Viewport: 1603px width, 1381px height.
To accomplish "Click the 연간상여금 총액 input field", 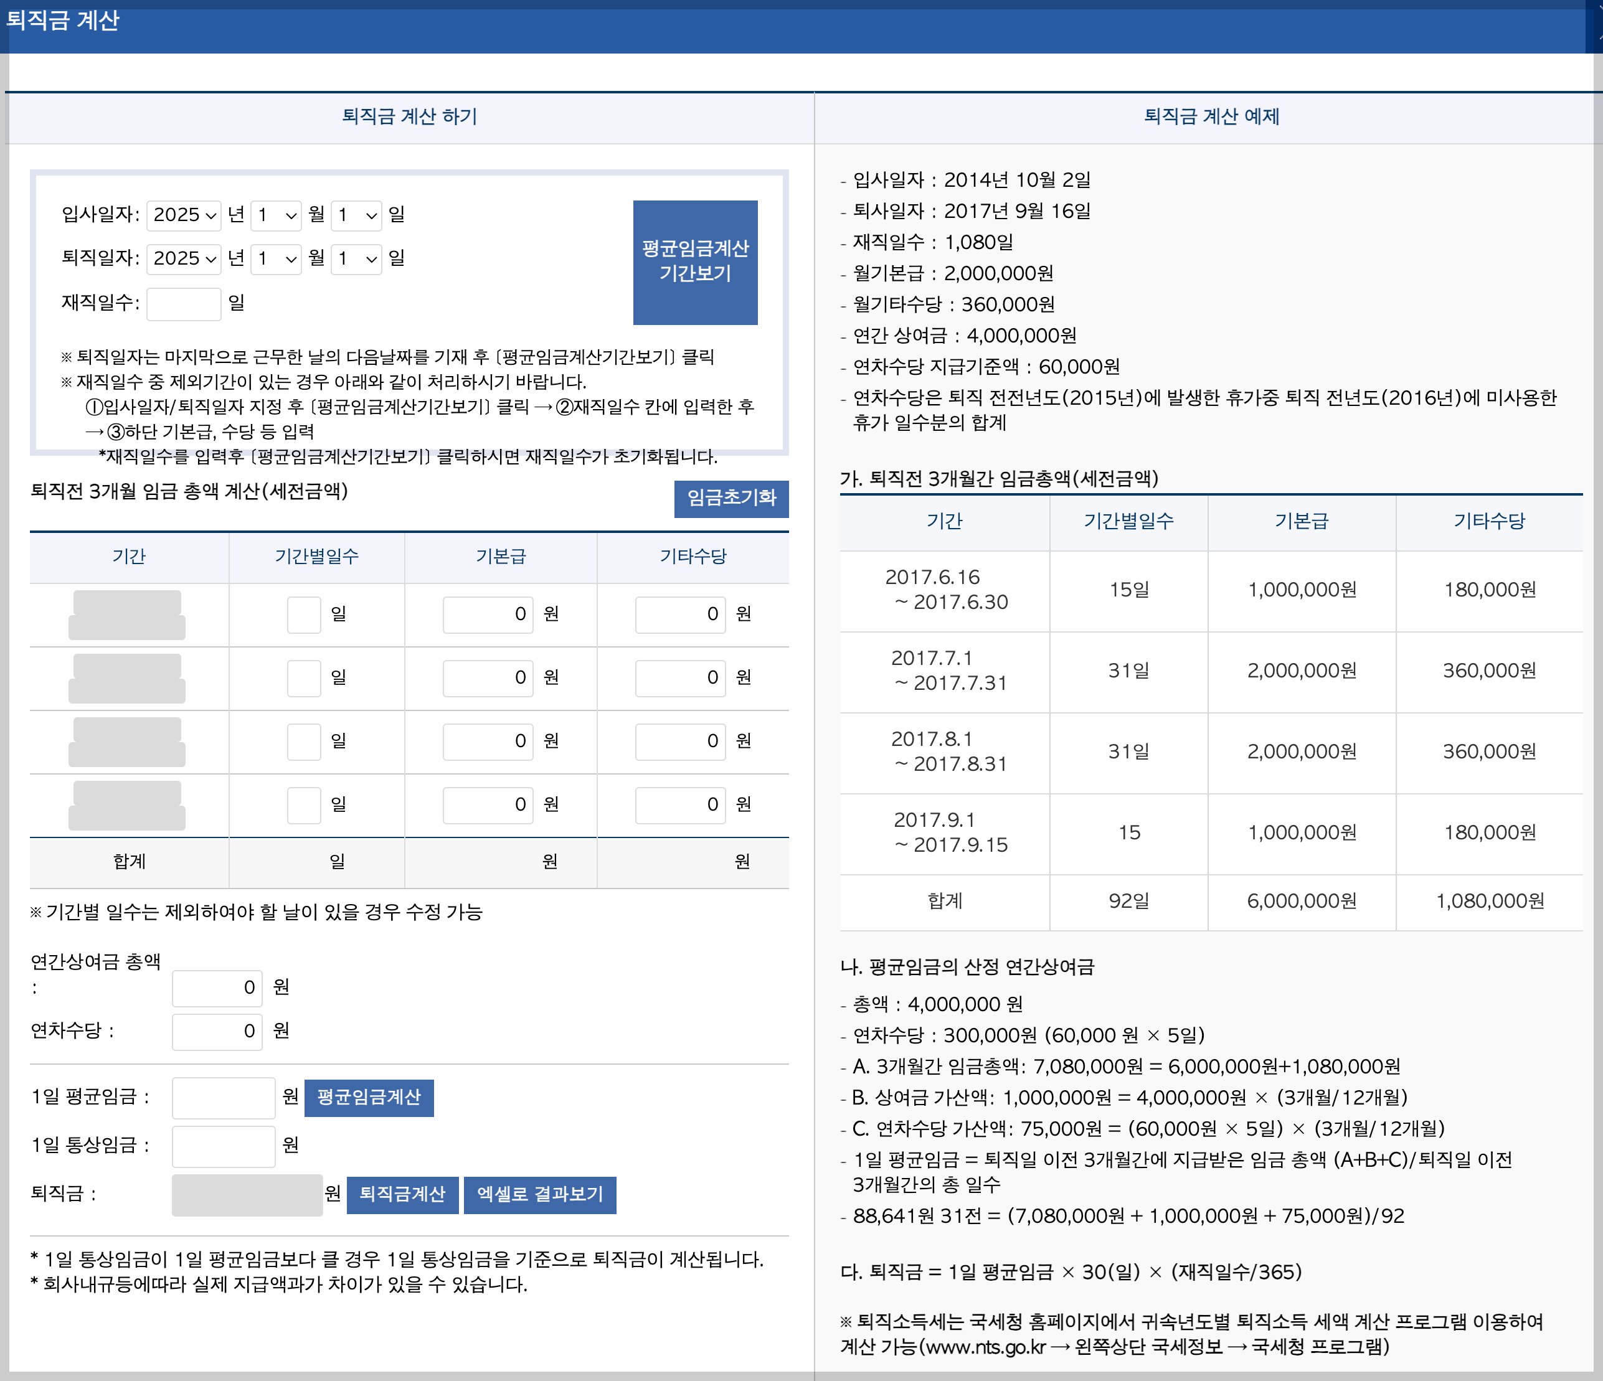I will (x=217, y=987).
